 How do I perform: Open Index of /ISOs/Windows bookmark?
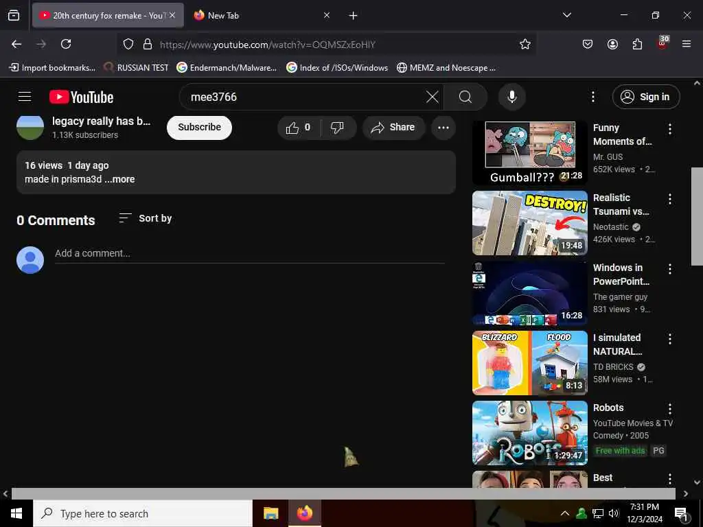click(x=337, y=68)
